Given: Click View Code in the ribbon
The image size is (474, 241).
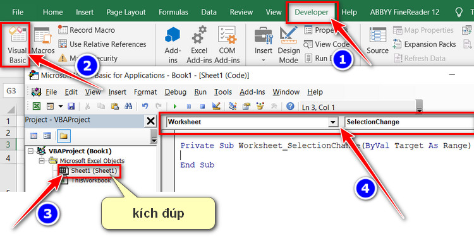Looking at the screenshot, I should 327,44.
